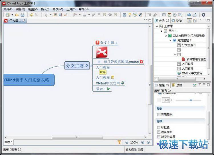Viewport: 214px width, 155px height.
Task: Click the relationship toolbar icon
Action: pyautogui.click(x=66, y=15)
